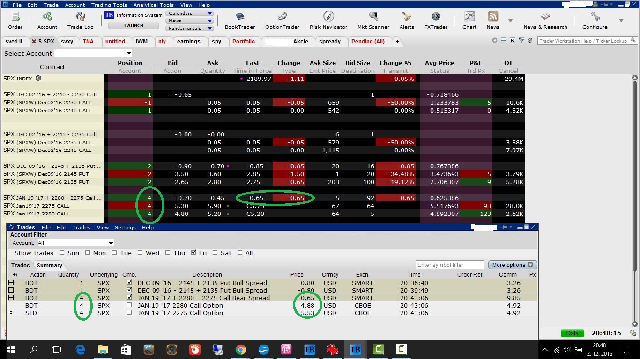The image size is (640, 359).
Task: Expand the trade row at 20:39:49
Action: pos(11,290)
